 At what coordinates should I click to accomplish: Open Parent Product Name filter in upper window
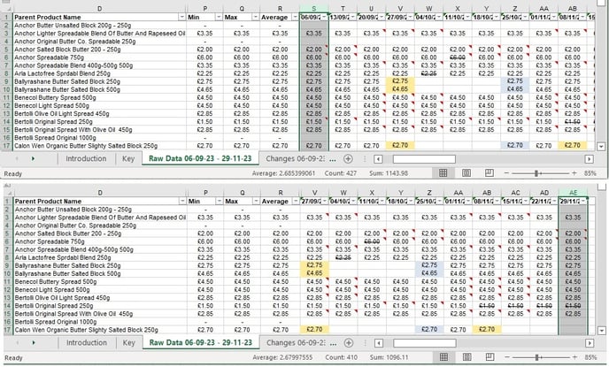(x=181, y=18)
